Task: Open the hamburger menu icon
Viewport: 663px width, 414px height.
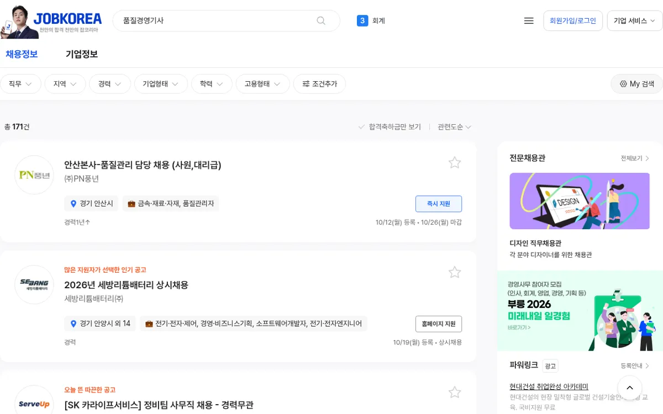Action: click(x=529, y=20)
